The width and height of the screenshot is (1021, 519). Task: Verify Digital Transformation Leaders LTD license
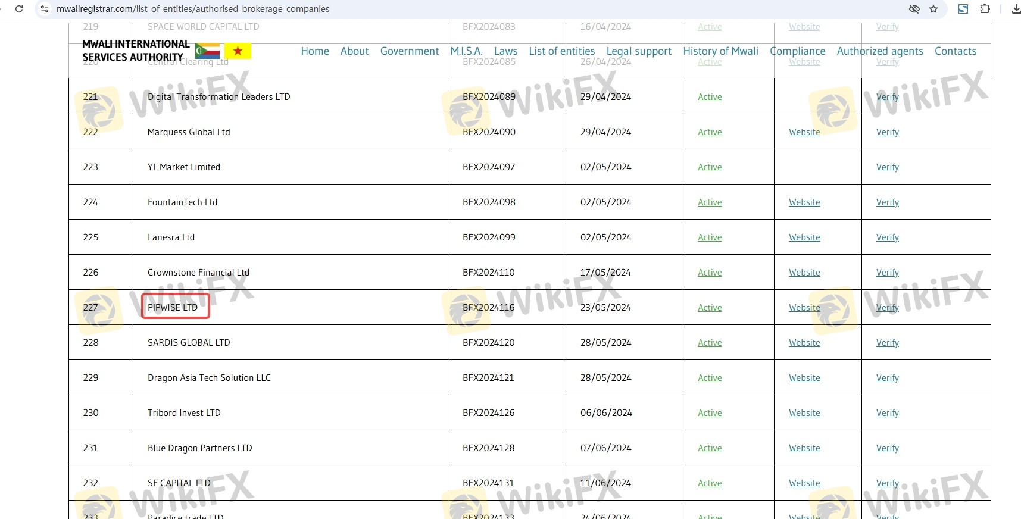coord(888,97)
